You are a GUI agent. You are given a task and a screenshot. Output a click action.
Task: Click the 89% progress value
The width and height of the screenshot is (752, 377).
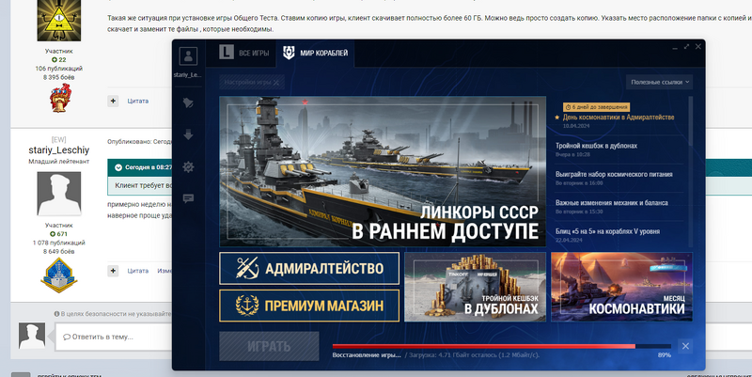[665, 355]
